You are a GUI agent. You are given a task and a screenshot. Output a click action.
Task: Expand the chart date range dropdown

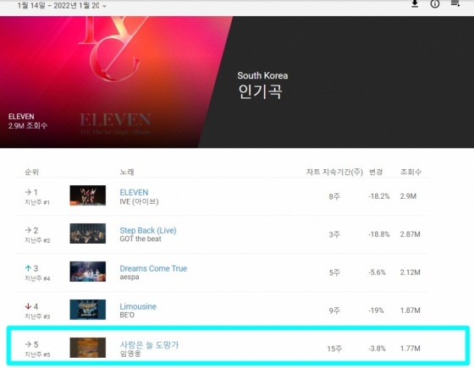(104, 6)
